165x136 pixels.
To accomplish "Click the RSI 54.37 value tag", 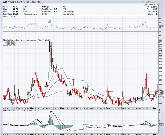I will click(161, 26).
